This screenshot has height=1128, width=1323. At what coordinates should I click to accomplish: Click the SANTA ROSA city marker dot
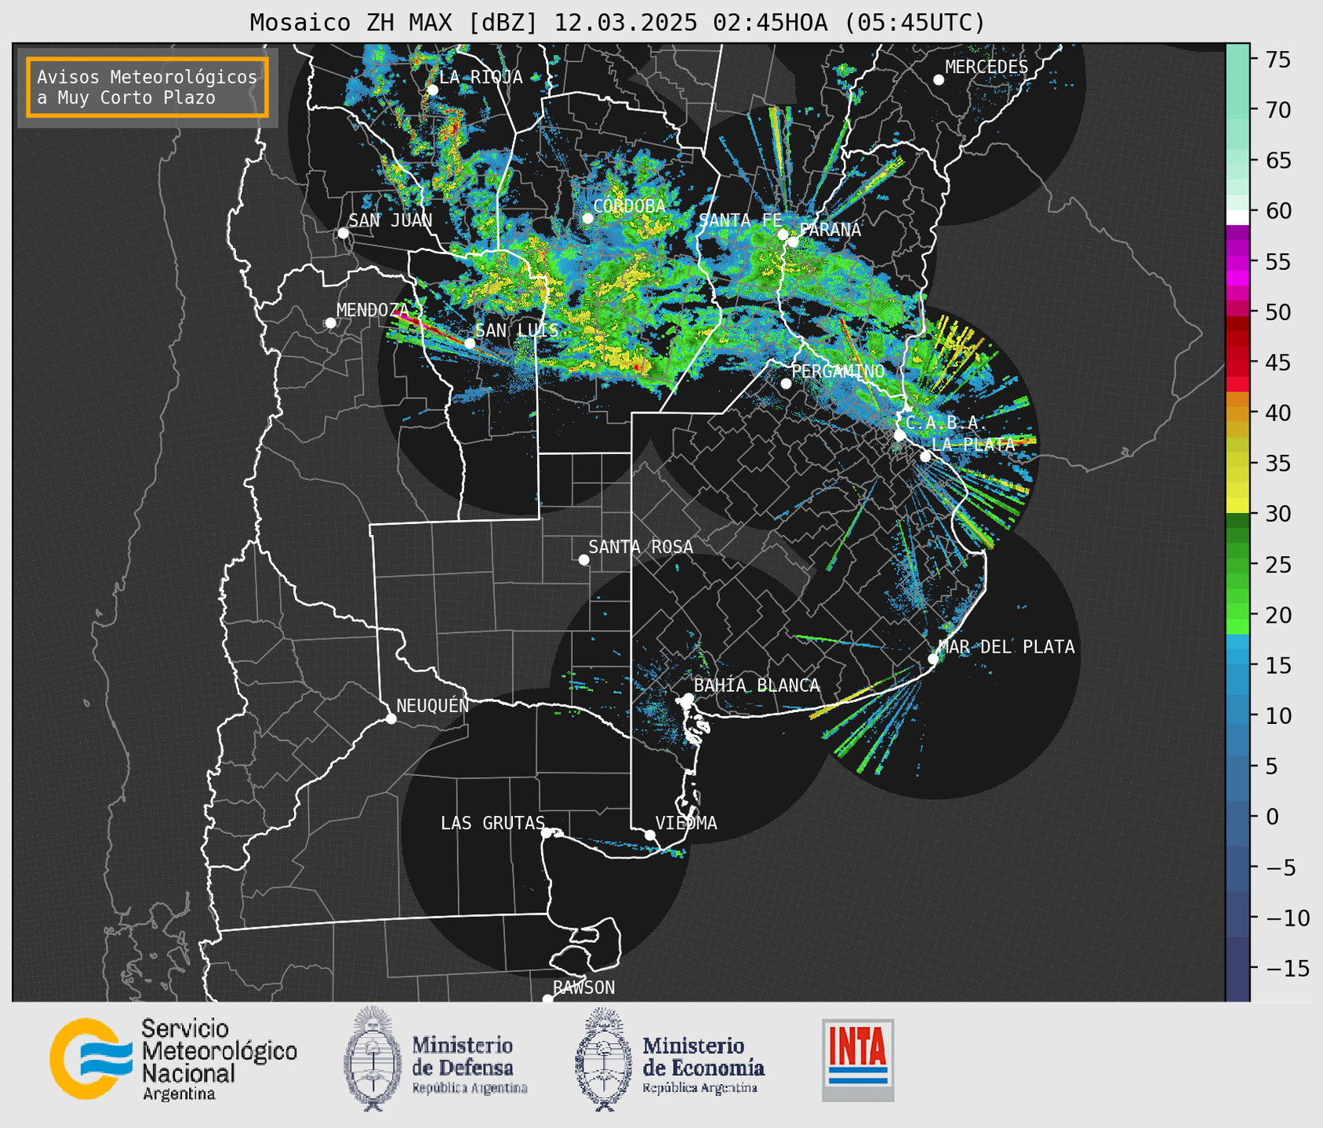pos(583,559)
